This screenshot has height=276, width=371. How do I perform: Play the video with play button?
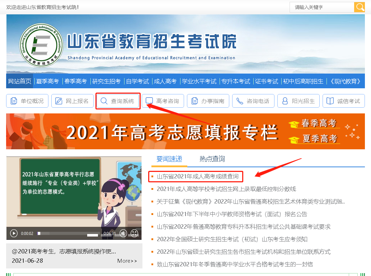click(14, 233)
